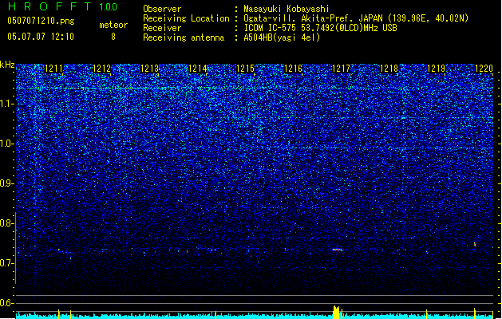This screenshot has width=502, height=319.
Task: Click the 0.7 kHz axis label
Action: [x=7, y=263]
